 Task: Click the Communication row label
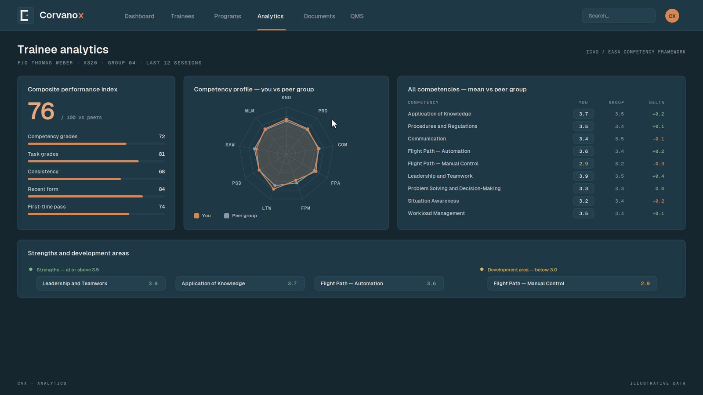[427, 139]
